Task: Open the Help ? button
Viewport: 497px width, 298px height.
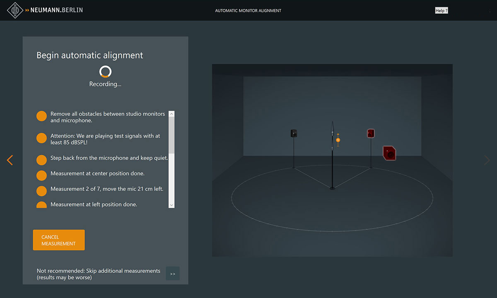Action: (442, 10)
